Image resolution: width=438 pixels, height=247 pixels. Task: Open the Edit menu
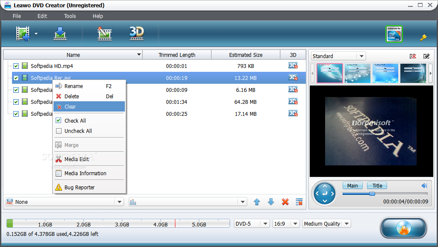[42, 16]
